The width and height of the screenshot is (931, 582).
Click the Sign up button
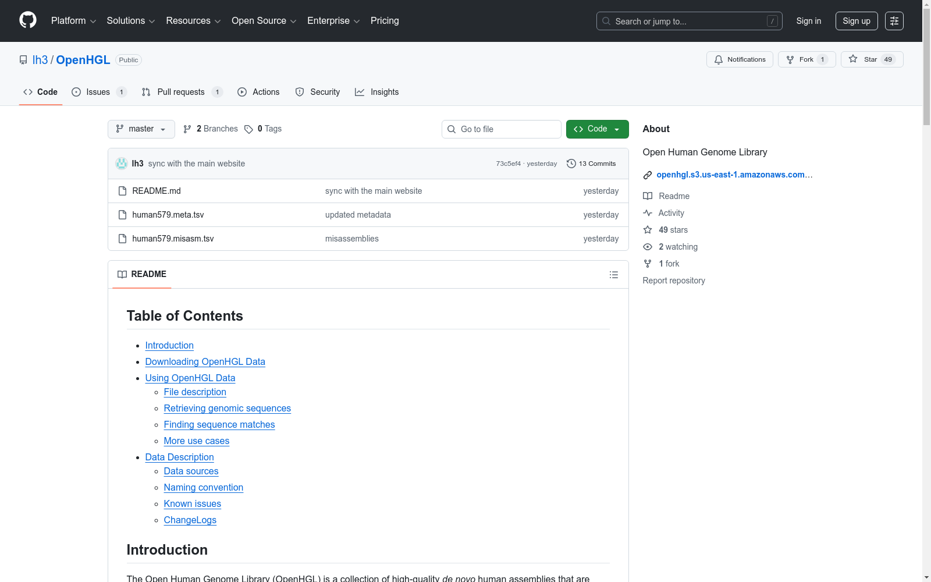857,21
